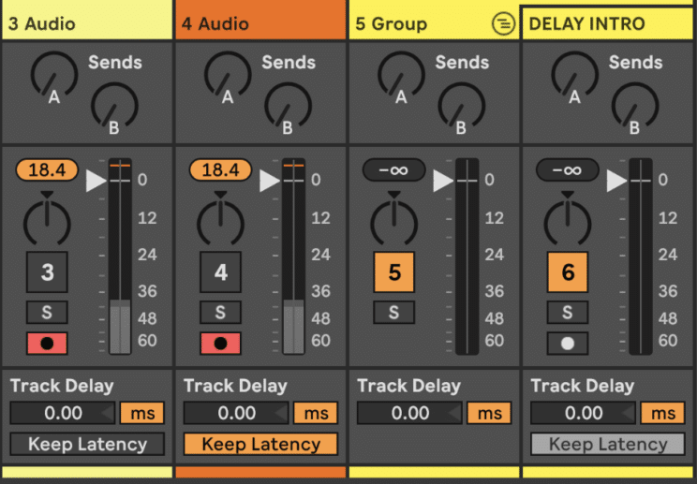The width and height of the screenshot is (697, 484).
Task: Disarm recording on 4 Audio
Action: [x=220, y=344]
